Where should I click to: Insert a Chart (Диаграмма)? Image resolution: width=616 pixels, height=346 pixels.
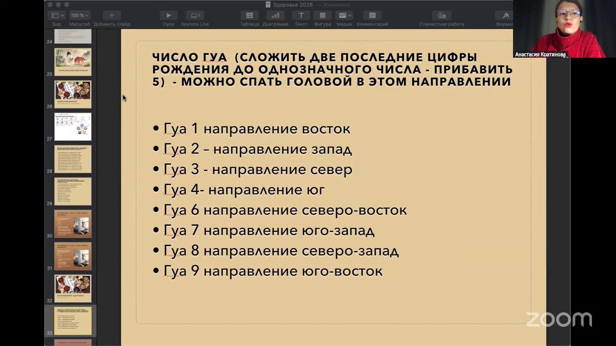click(275, 15)
